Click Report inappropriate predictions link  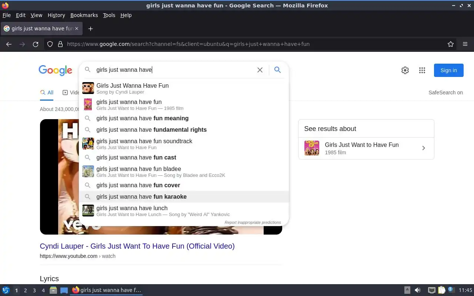pos(253,223)
